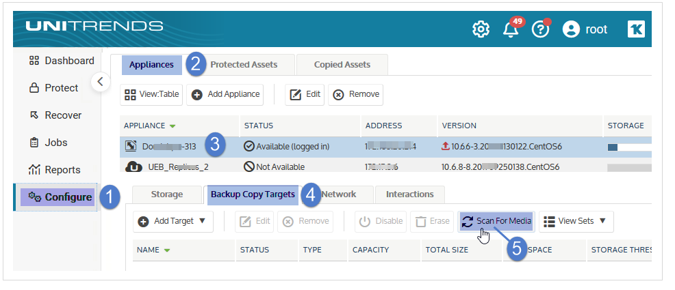Click Remove for backup copy target

click(305, 221)
